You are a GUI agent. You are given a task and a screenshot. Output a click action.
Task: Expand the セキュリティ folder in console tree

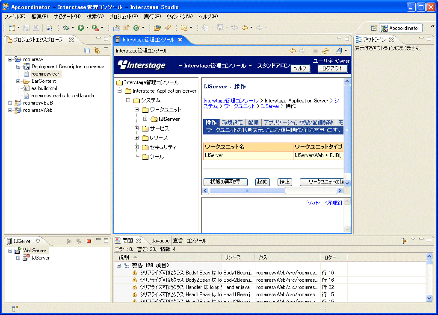[x=136, y=147]
